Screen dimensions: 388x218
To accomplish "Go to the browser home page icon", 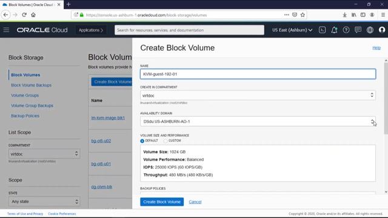I will coord(33,15).
